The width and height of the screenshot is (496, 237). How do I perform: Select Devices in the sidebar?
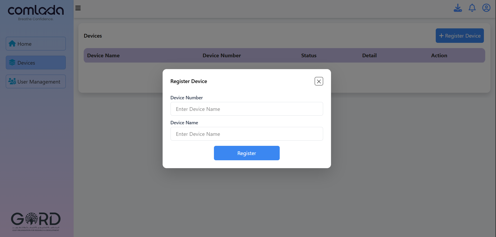click(x=36, y=63)
